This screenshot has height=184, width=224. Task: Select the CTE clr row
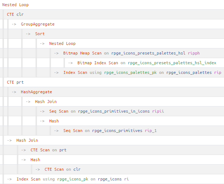(x=15, y=14)
